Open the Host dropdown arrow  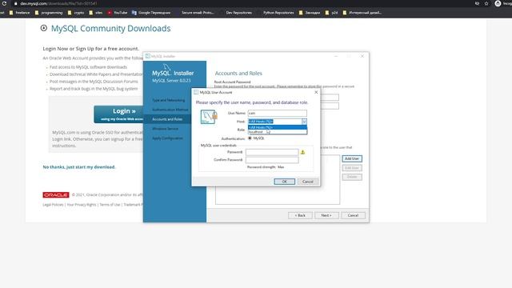304,122
